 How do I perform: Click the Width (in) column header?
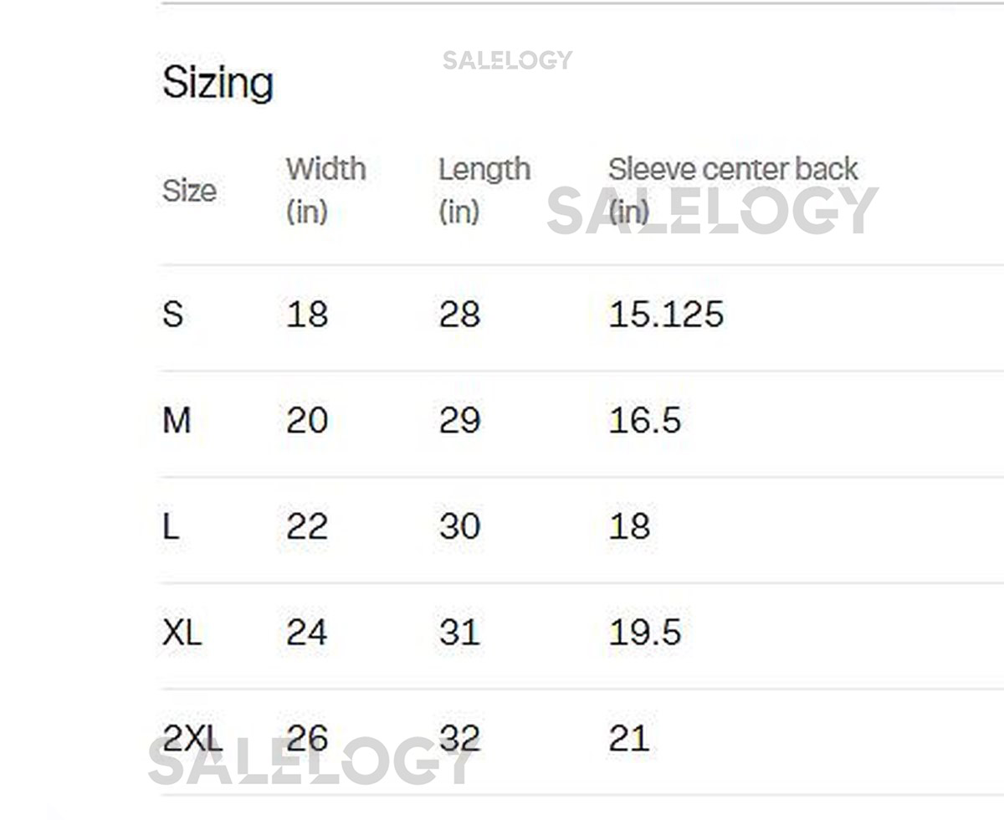point(325,190)
